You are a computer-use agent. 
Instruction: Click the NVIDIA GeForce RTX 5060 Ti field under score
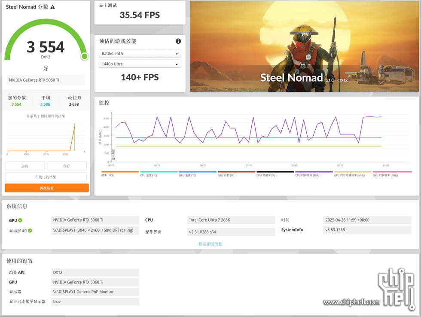click(x=46, y=80)
